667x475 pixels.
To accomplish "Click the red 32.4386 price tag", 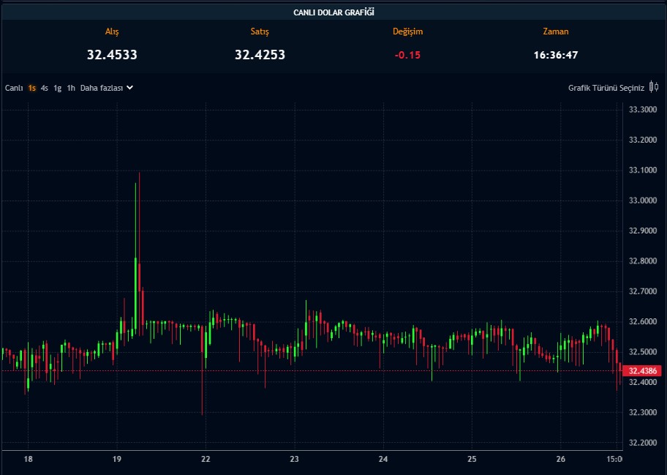I will coord(641,371).
